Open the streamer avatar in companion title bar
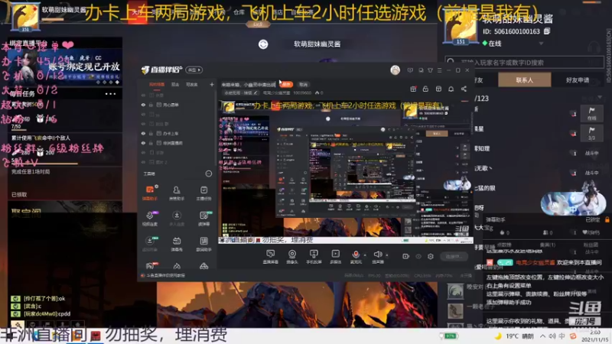 (x=395, y=70)
